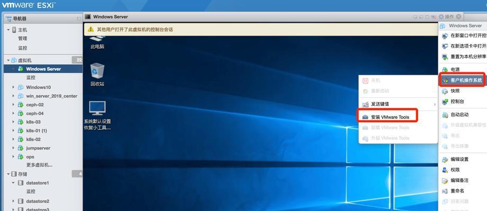Screen dimensions: 487x211
Task: Click the win_server_2019_center VM icon
Action: click(x=21, y=96)
